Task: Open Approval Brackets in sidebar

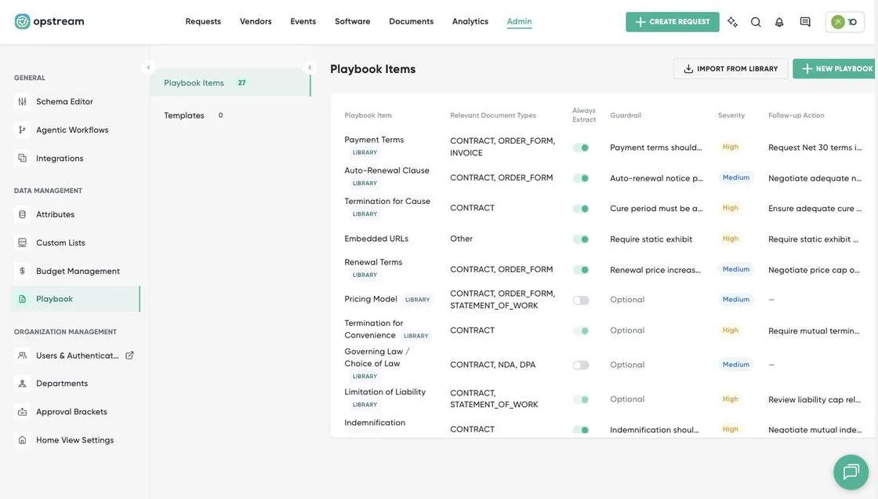Action: [75, 412]
